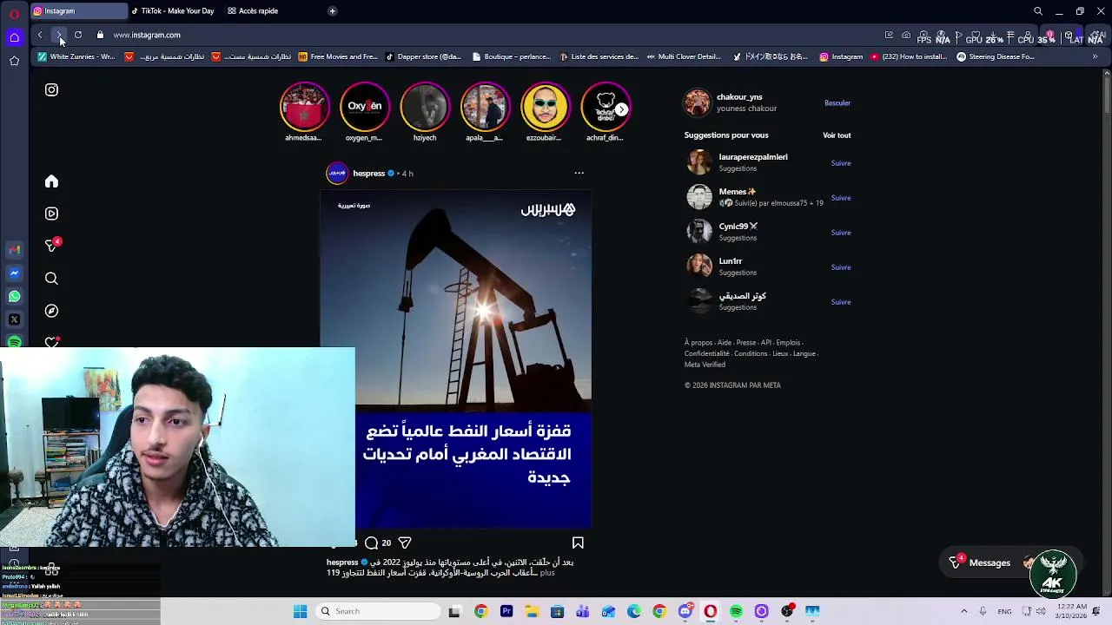Open tab search magnifier in title bar

coord(1037,11)
